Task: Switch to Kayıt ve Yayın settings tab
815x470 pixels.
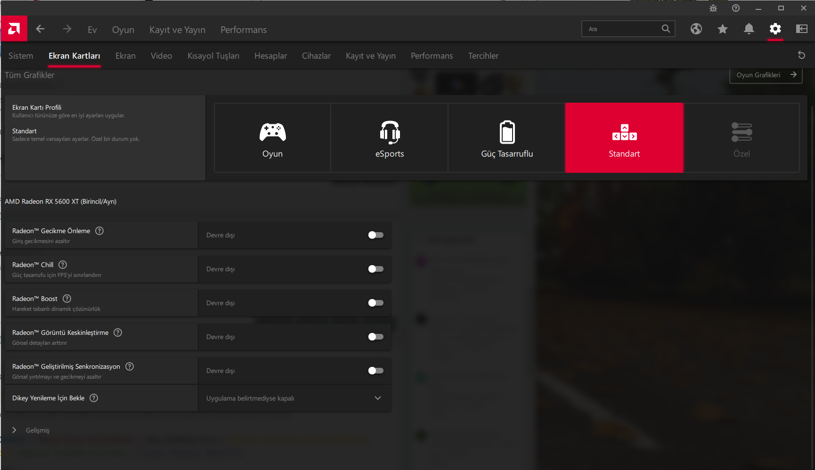Action: click(x=371, y=56)
